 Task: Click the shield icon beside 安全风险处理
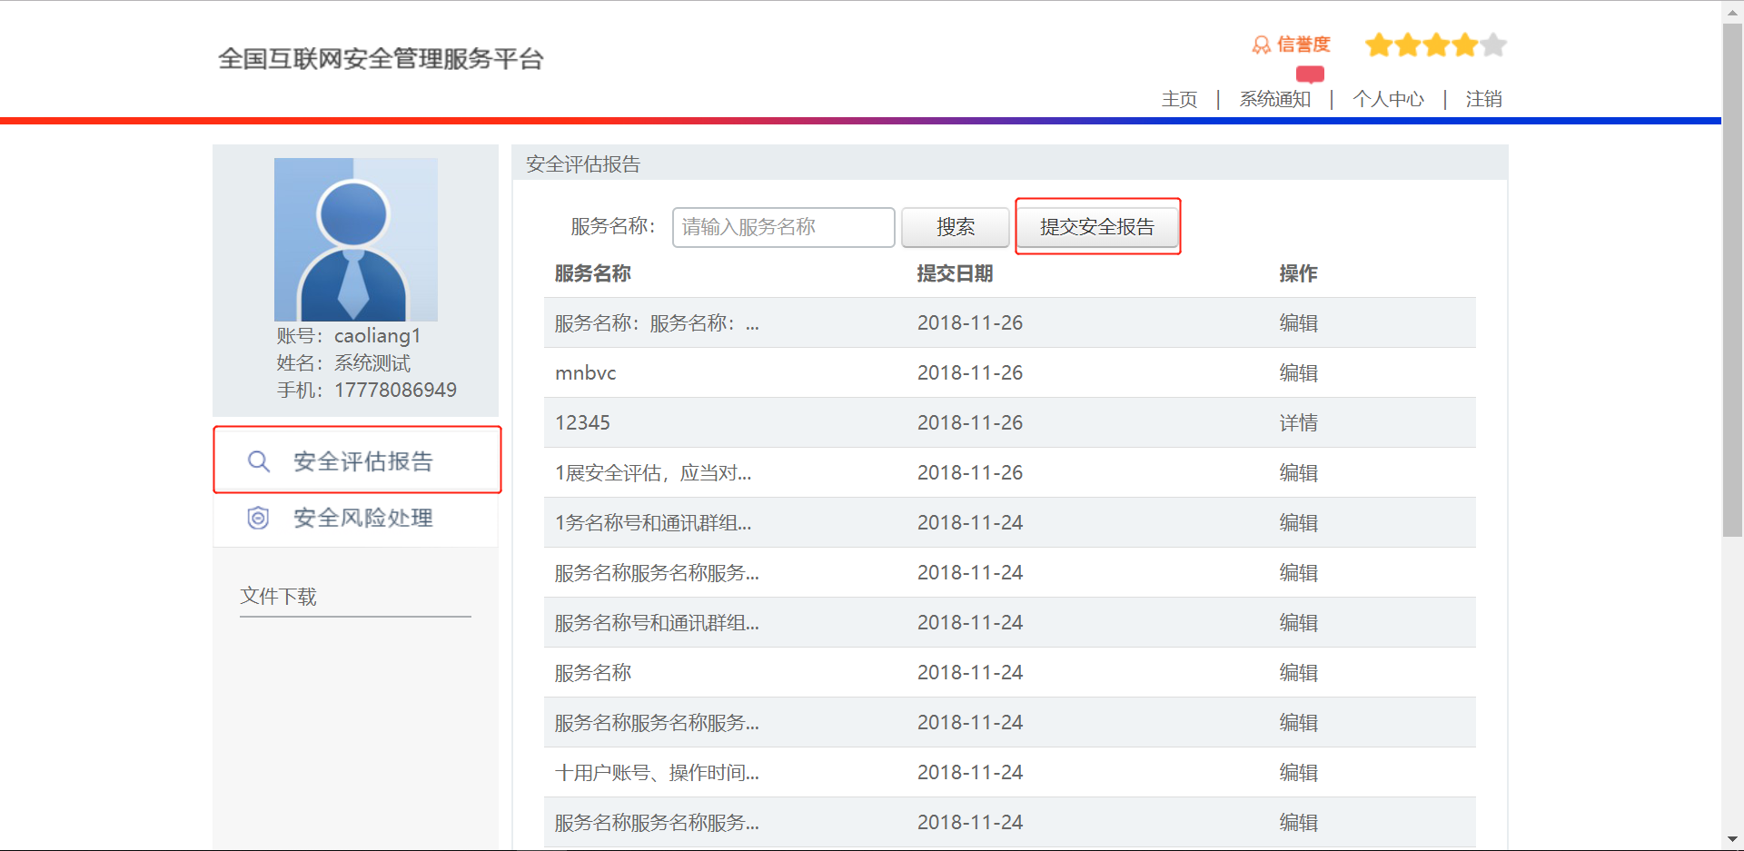point(259,518)
